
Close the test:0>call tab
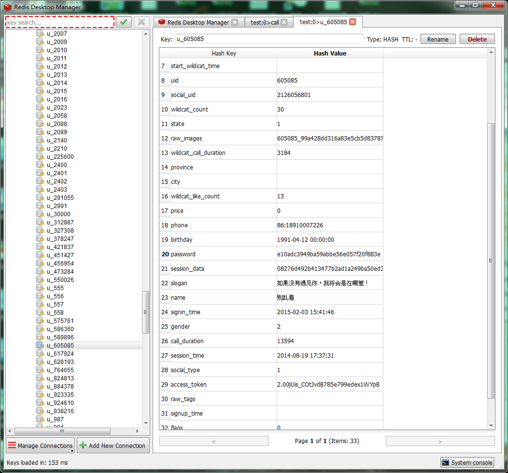[x=284, y=22]
